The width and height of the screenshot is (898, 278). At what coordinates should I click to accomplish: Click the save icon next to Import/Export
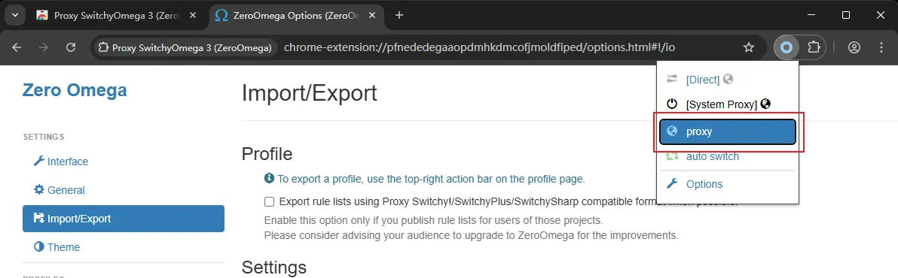pyautogui.click(x=39, y=218)
